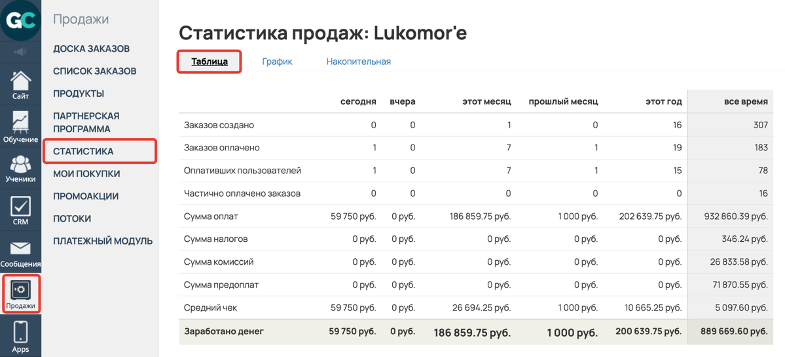Image resolution: width=785 pixels, height=357 pixels.
Task: Click the Сумма оплат row label
Action: coord(211,216)
